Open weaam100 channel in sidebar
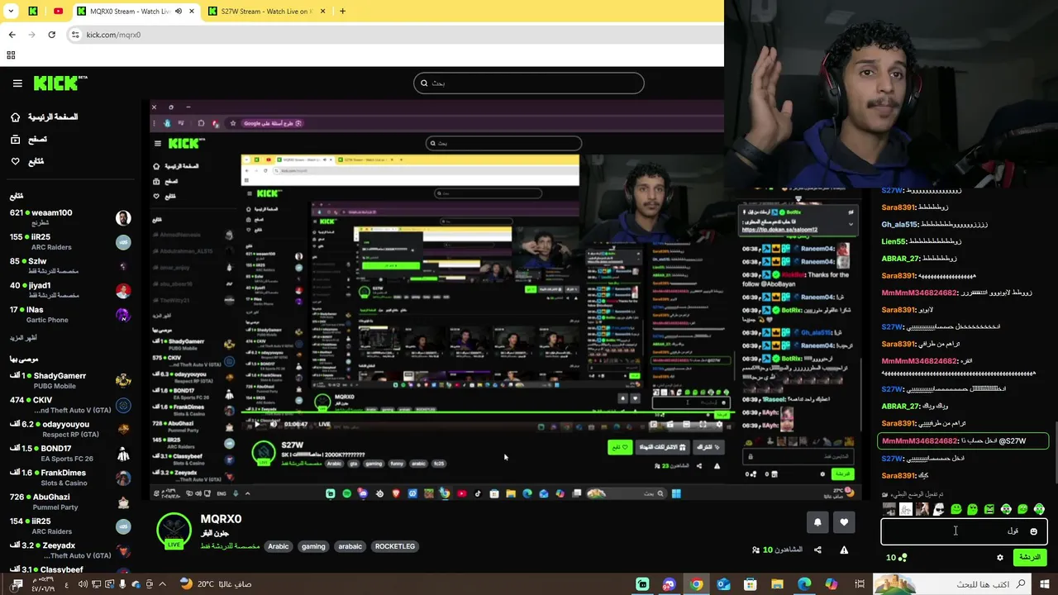1058x595 pixels. (70, 218)
